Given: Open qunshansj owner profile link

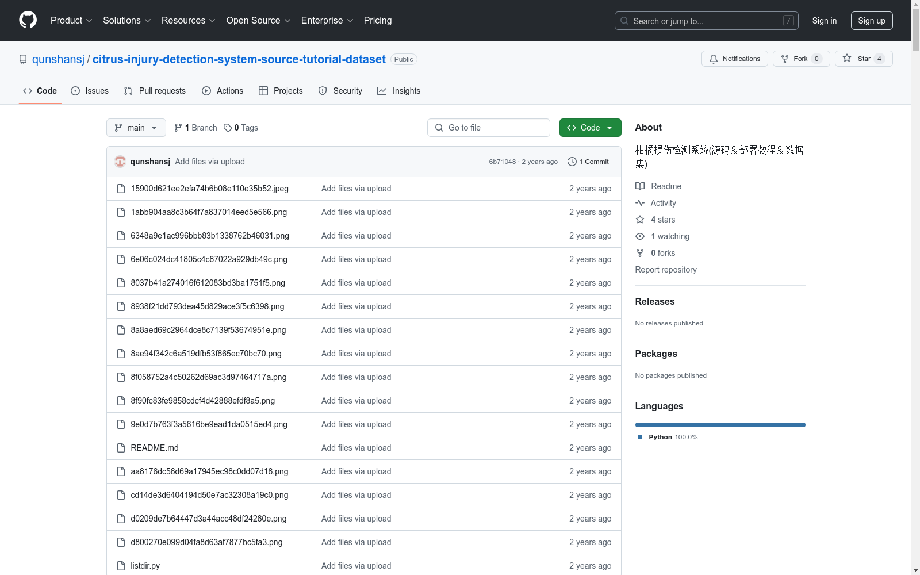Looking at the screenshot, I should pyautogui.click(x=58, y=59).
